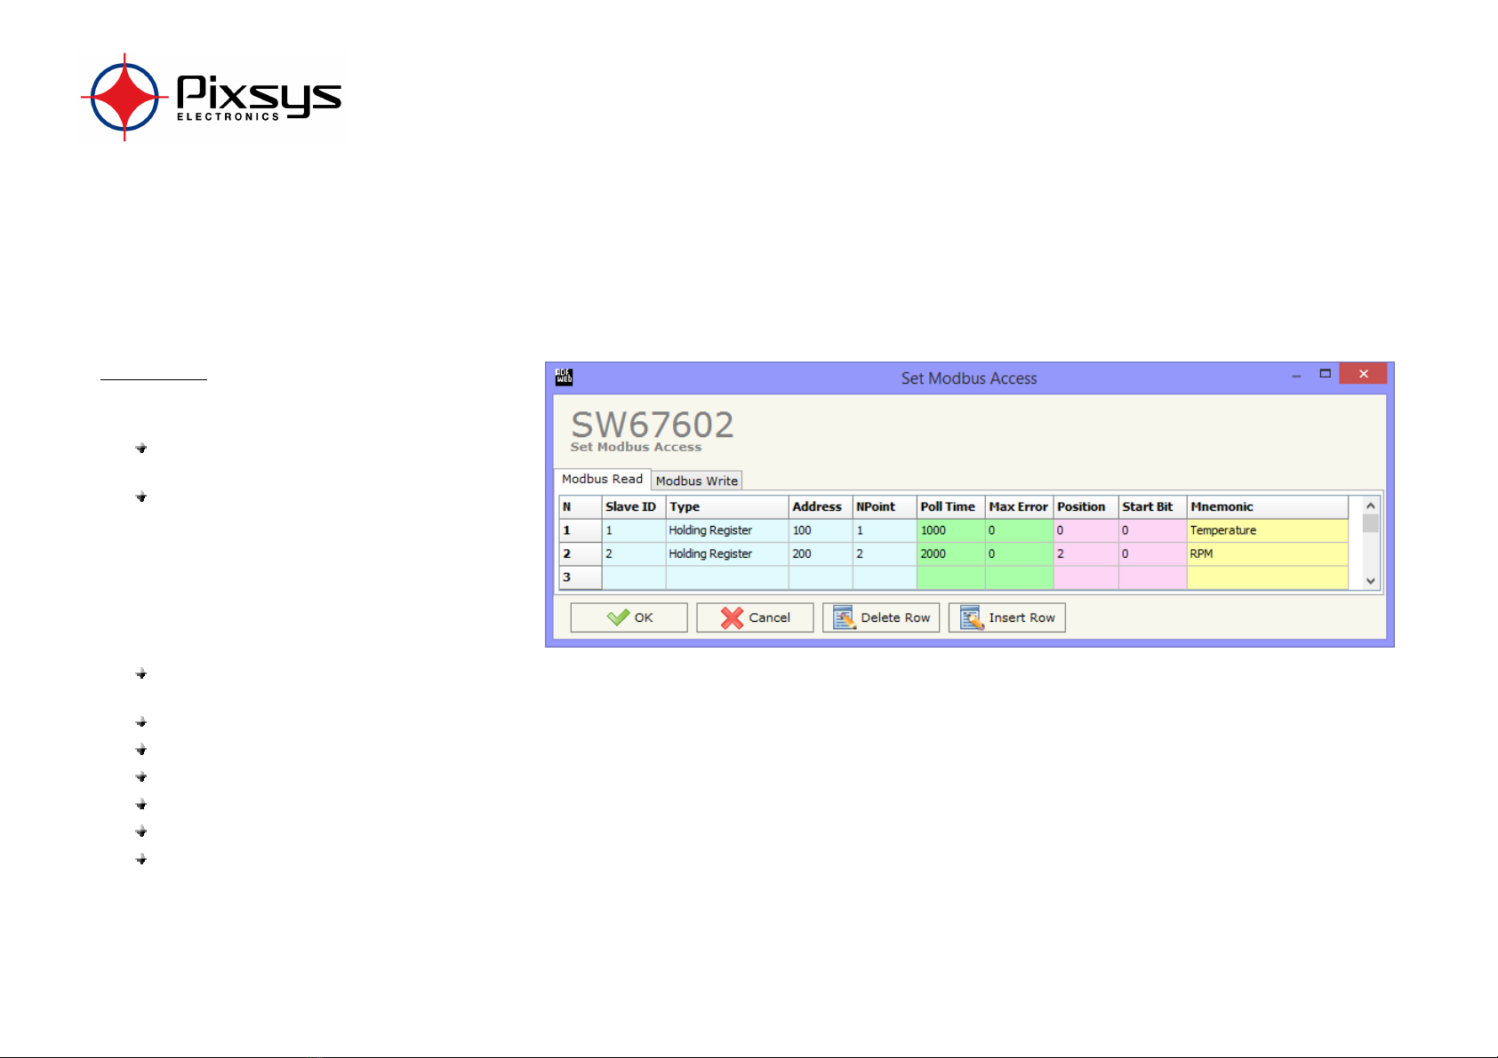Click the Slave ID cell in row 1
This screenshot has width=1498, height=1058.
634,530
